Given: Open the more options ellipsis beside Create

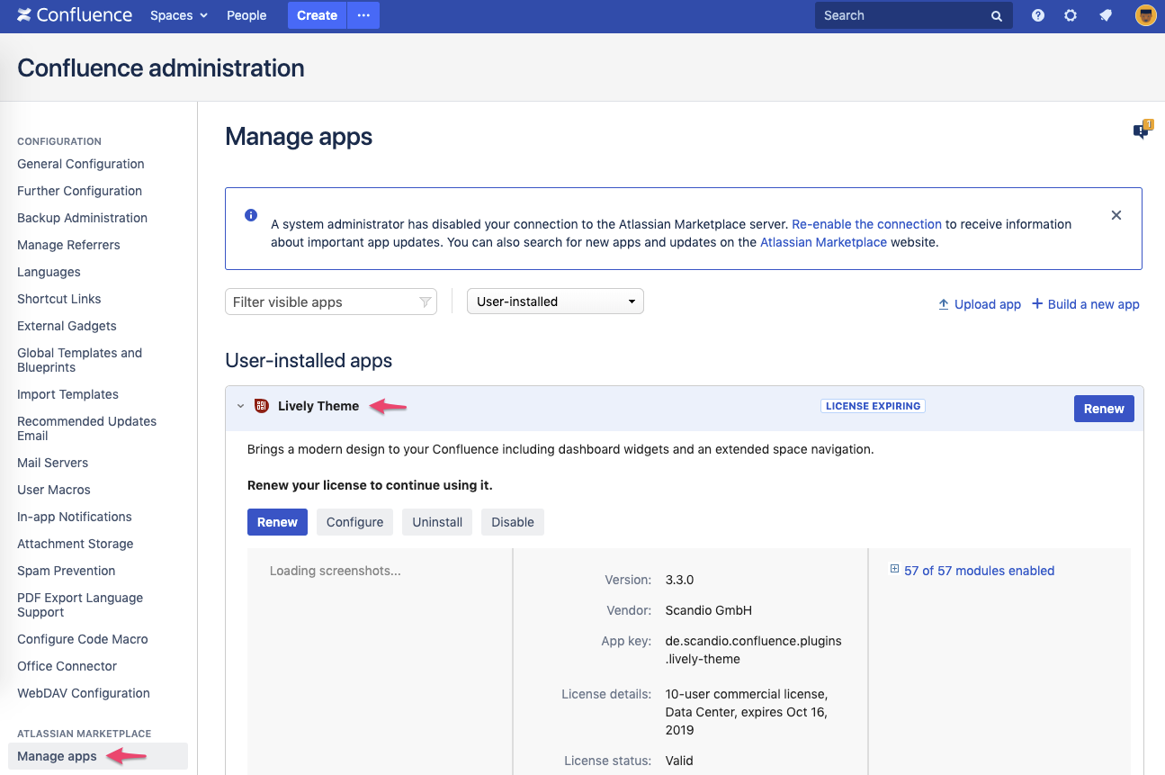Looking at the screenshot, I should tap(363, 15).
